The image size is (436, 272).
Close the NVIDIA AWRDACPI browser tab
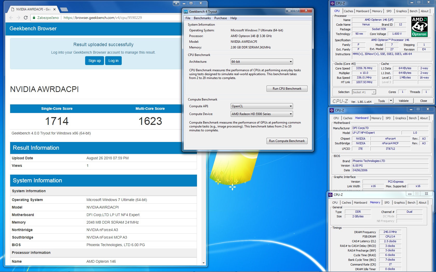point(55,9)
